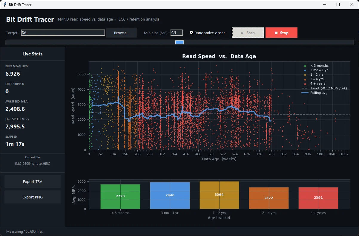Click the Bit Drift Tracer heading
The width and height of the screenshot is (359, 236).
pyautogui.click(x=30, y=20)
